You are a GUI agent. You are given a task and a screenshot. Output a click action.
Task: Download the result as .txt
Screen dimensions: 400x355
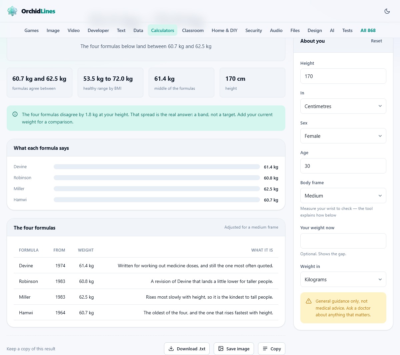tap(187, 349)
